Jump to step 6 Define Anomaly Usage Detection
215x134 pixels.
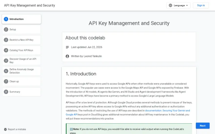click(21, 71)
